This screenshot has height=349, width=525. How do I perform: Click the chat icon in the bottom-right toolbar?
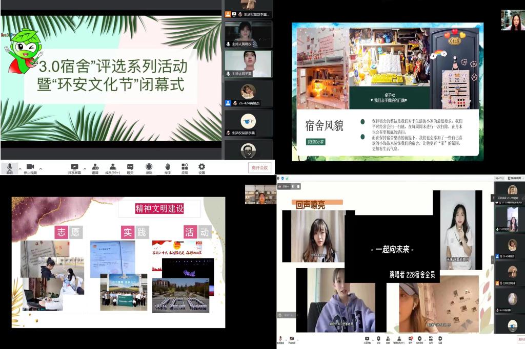pos(410,339)
